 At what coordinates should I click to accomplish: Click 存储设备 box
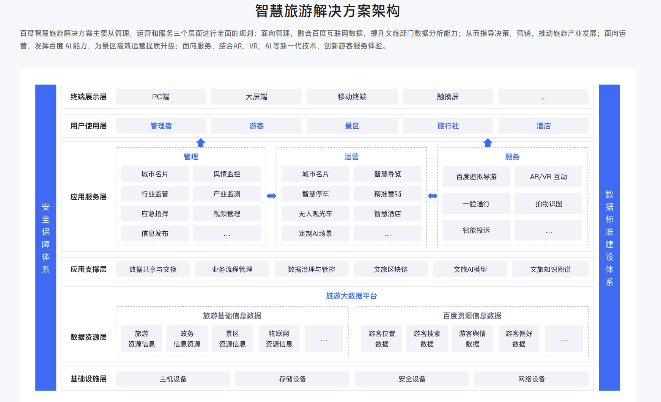point(292,379)
